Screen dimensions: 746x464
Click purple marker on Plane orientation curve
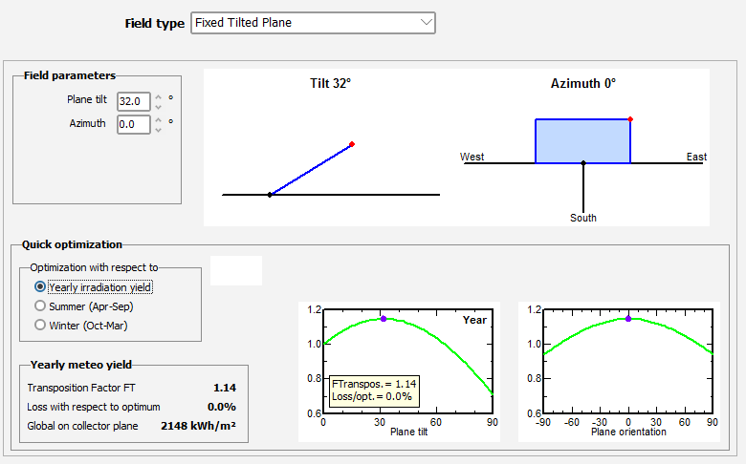click(x=628, y=319)
